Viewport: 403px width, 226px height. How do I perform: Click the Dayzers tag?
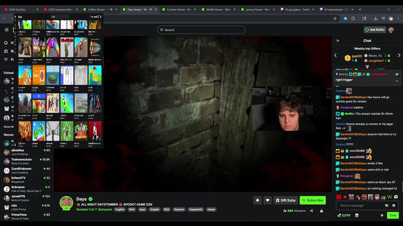179,209
